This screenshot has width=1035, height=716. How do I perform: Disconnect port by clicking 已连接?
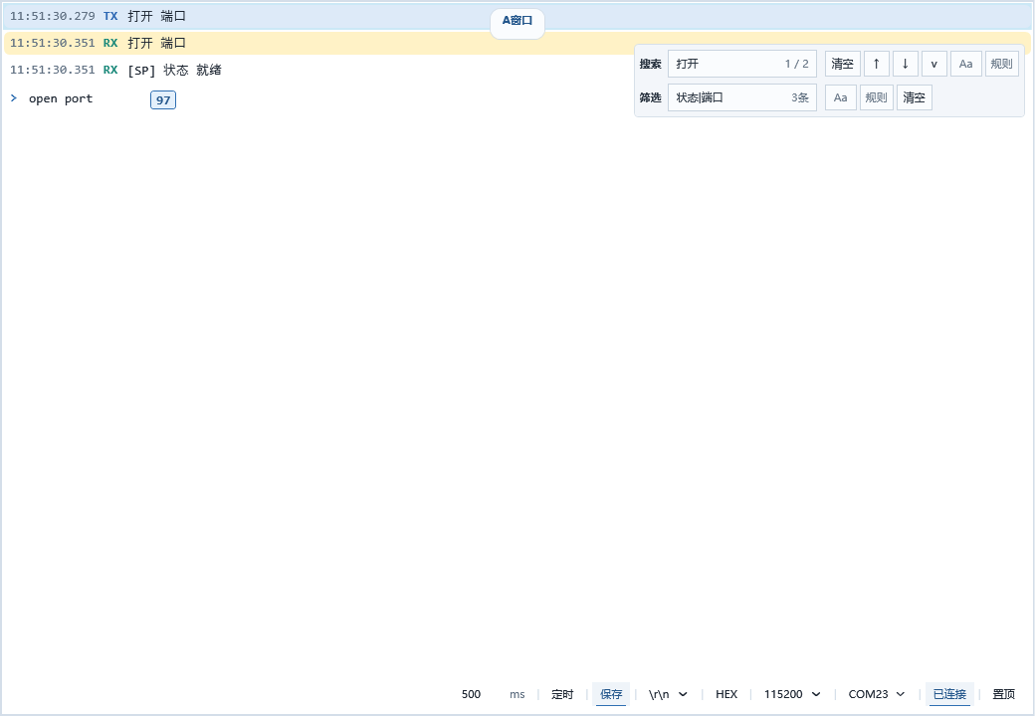948,694
